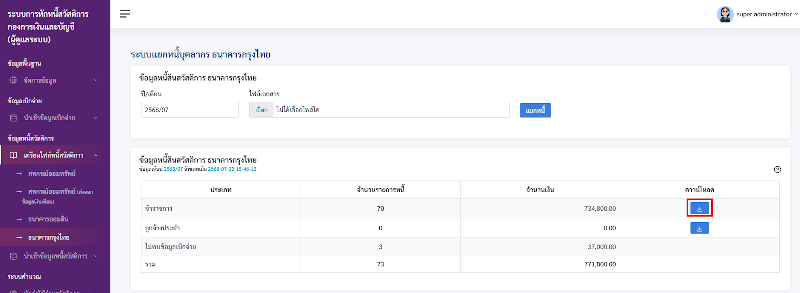The image size is (800, 293).
Task: Expand the นำเข้าข้อมูลหนี้สวัสดิการ menu chevron
Action: click(96, 256)
